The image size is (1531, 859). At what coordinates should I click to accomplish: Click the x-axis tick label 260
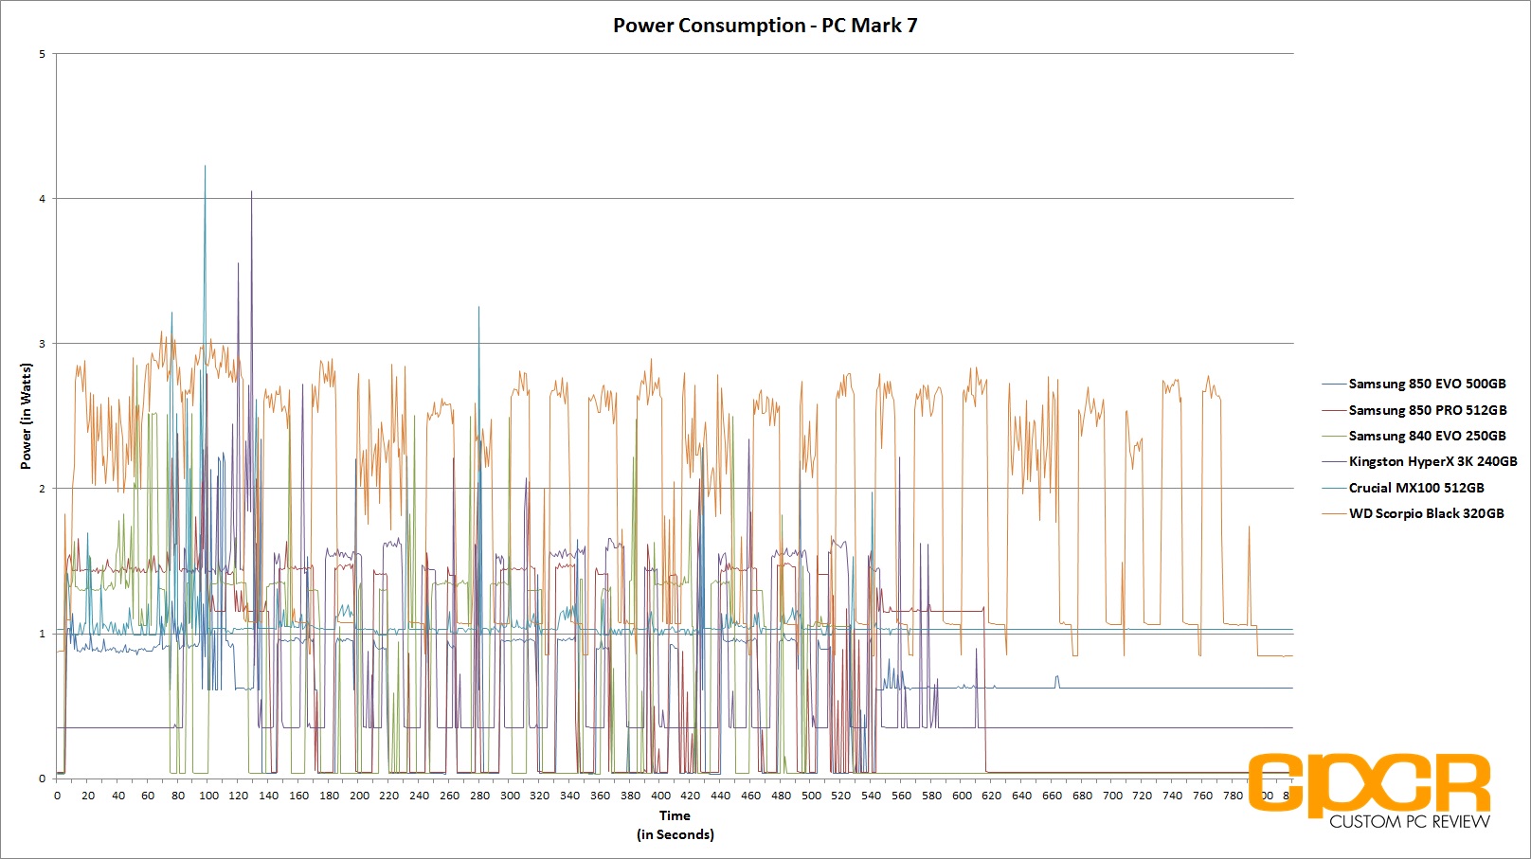pyautogui.click(x=449, y=796)
